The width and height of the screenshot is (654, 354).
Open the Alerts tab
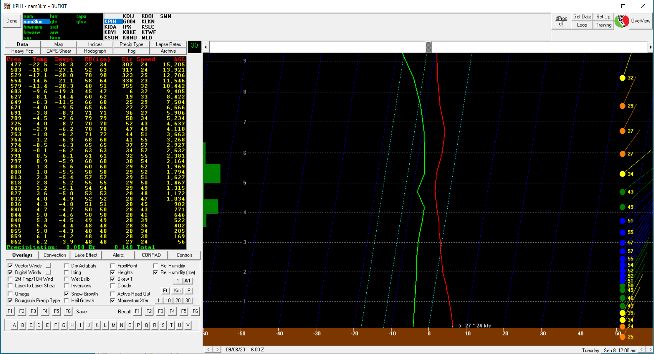[x=118, y=255]
